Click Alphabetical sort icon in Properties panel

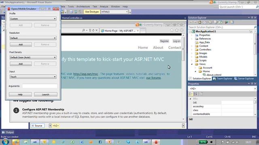[195, 94]
